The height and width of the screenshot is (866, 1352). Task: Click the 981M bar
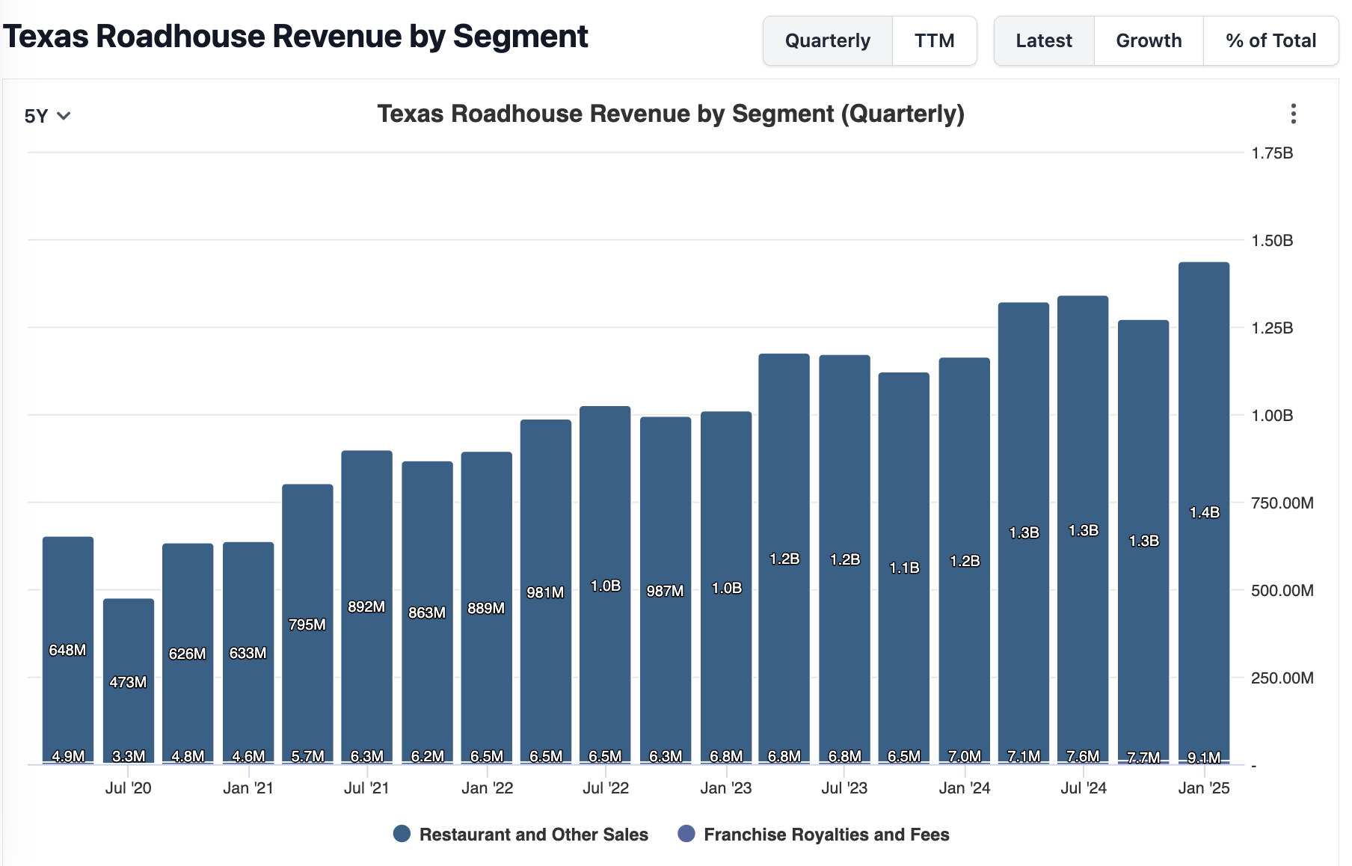point(545,591)
